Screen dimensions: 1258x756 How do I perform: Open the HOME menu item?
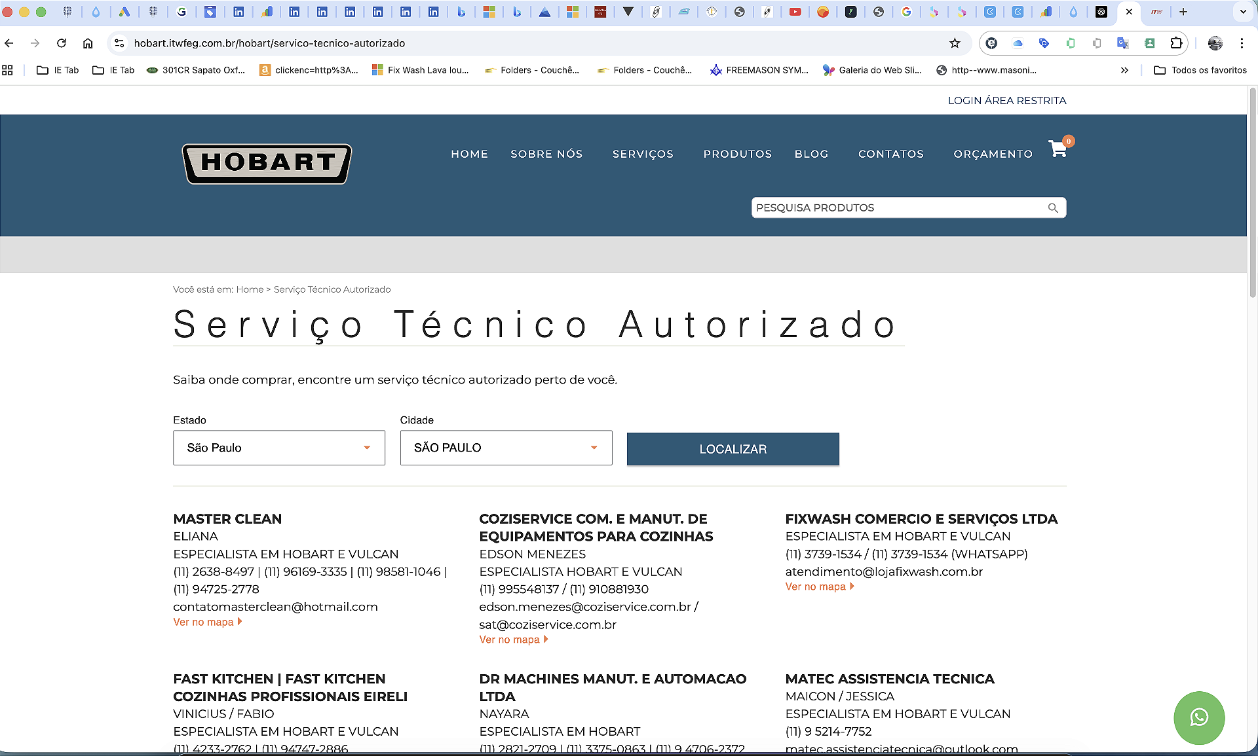469,154
